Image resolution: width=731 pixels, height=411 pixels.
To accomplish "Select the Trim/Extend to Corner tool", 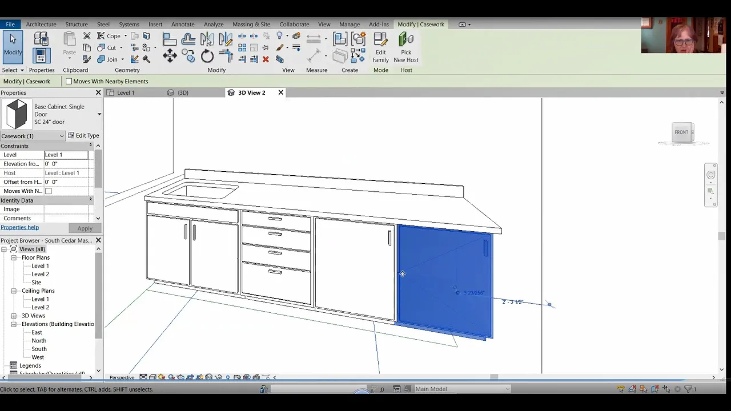I will [x=226, y=55].
